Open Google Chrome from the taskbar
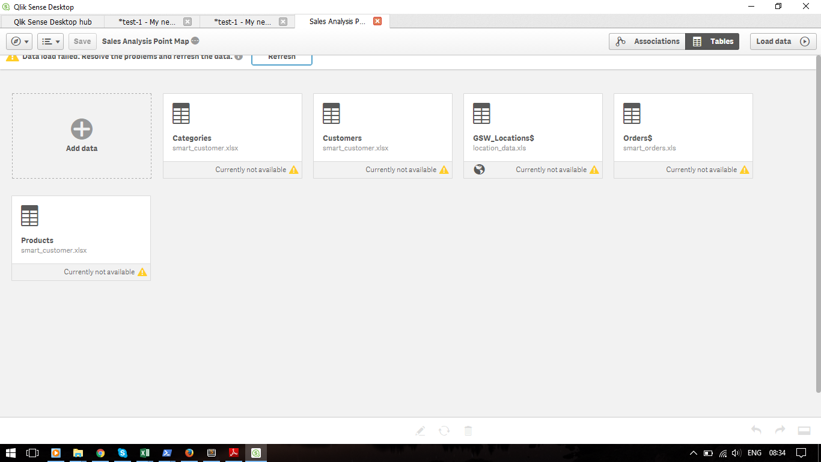The height and width of the screenshot is (462, 821). pos(100,453)
